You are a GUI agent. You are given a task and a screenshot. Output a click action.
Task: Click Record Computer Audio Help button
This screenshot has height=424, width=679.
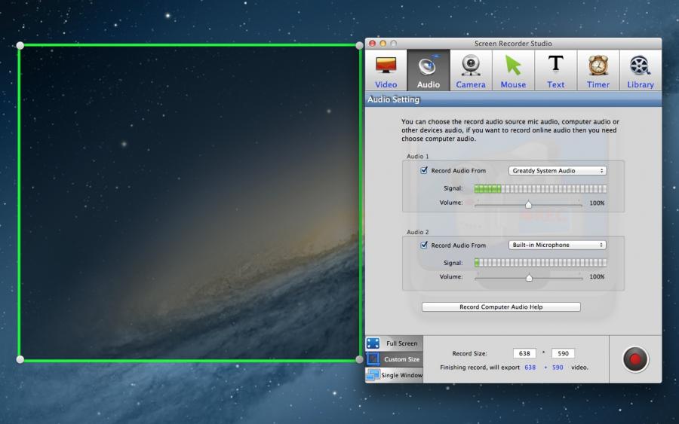pos(501,307)
